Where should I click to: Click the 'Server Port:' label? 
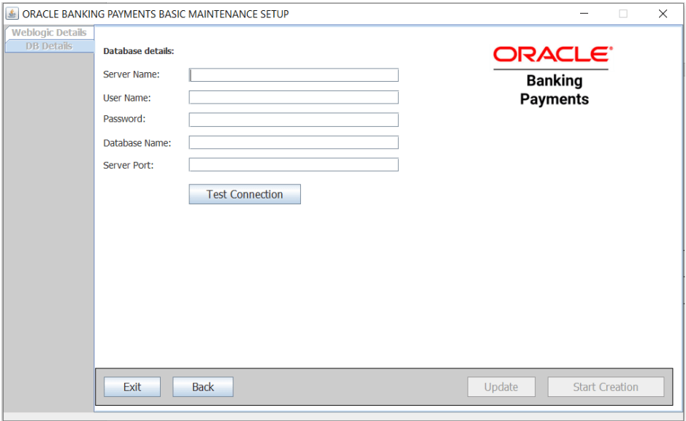point(128,165)
